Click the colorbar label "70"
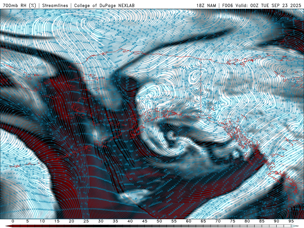Viewport: 304px width, 228px height. pos(218,221)
